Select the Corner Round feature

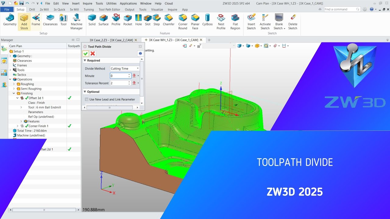click(183, 22)
